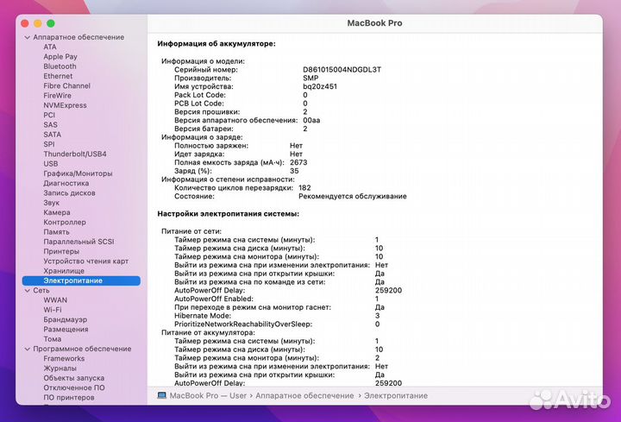
Task: Open the Apple Pay entry
Action: [60, 57]
